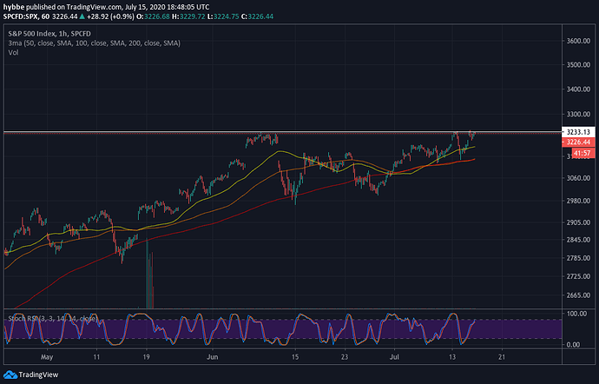
Task: Click the 3400.00 price axis label
Action: pos(578,89)
